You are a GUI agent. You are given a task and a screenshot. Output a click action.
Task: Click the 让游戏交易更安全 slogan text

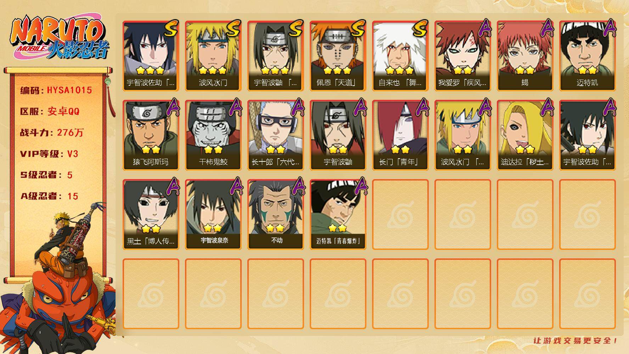575,341
